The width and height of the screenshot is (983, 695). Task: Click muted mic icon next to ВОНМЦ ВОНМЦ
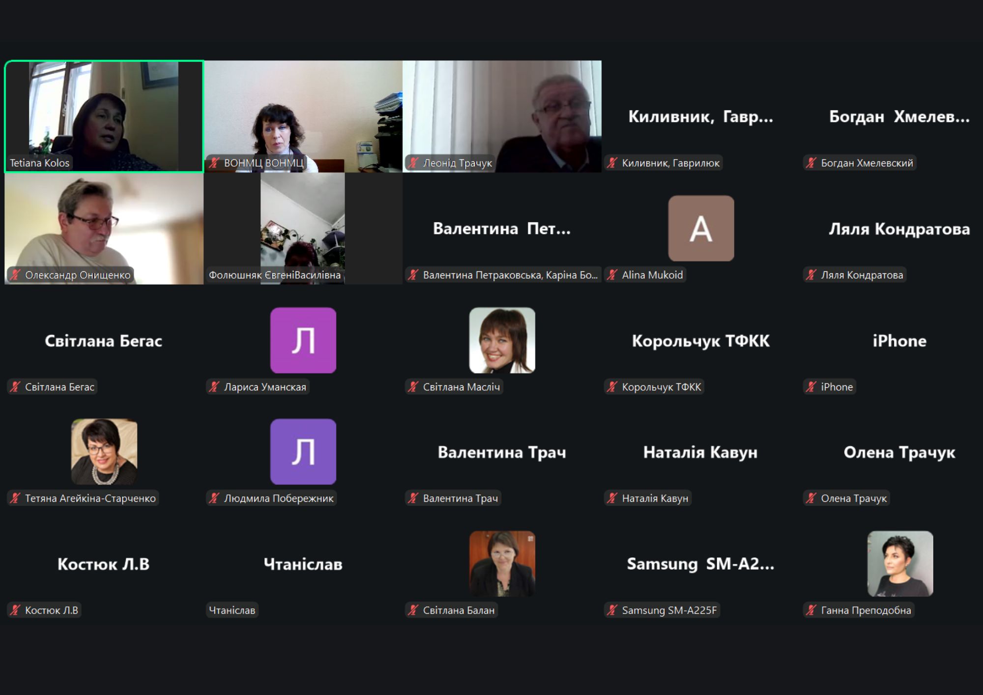(x=214, y=163)
